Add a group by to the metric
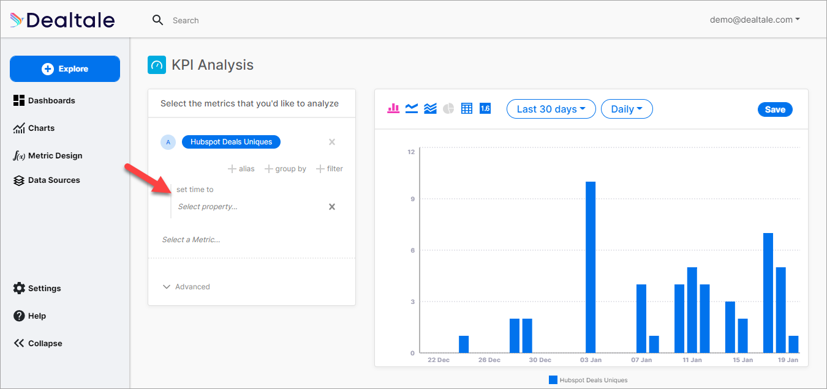The image size is (827, 389). click(285, 169)
